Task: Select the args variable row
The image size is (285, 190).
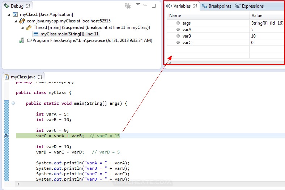Action: pos(226,23)
